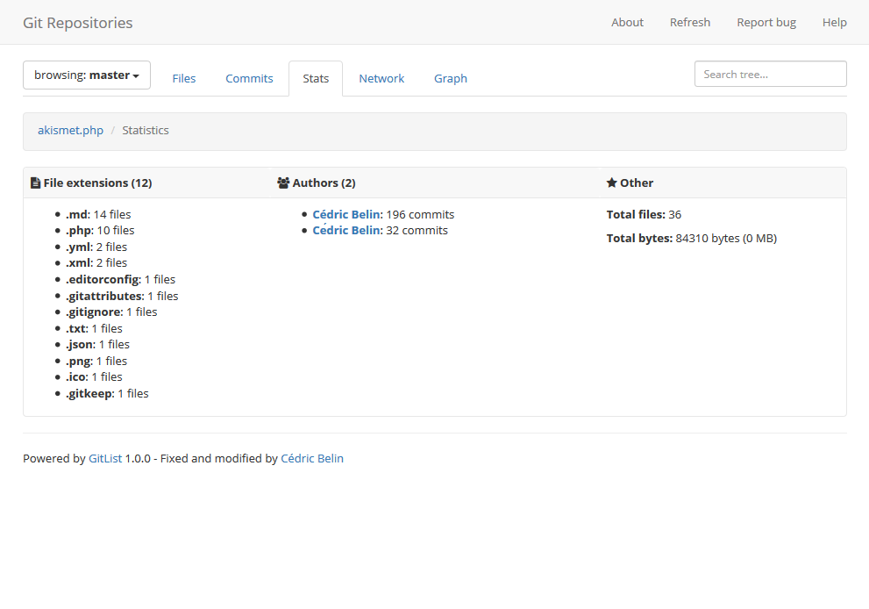Click the document icon beside File extensions
869x609 pixels.
36,183
